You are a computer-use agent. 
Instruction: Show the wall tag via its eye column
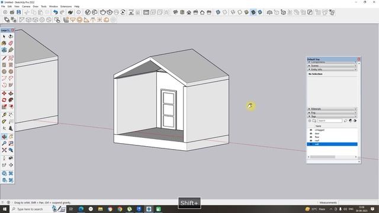(x=311, y=144)
